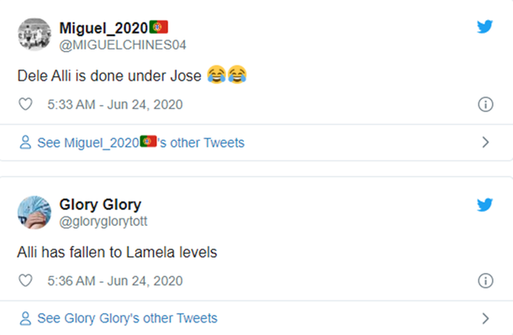Open the Miguel_2020 display name
Viewport: 513px width, 335px height.
[114, 28]
